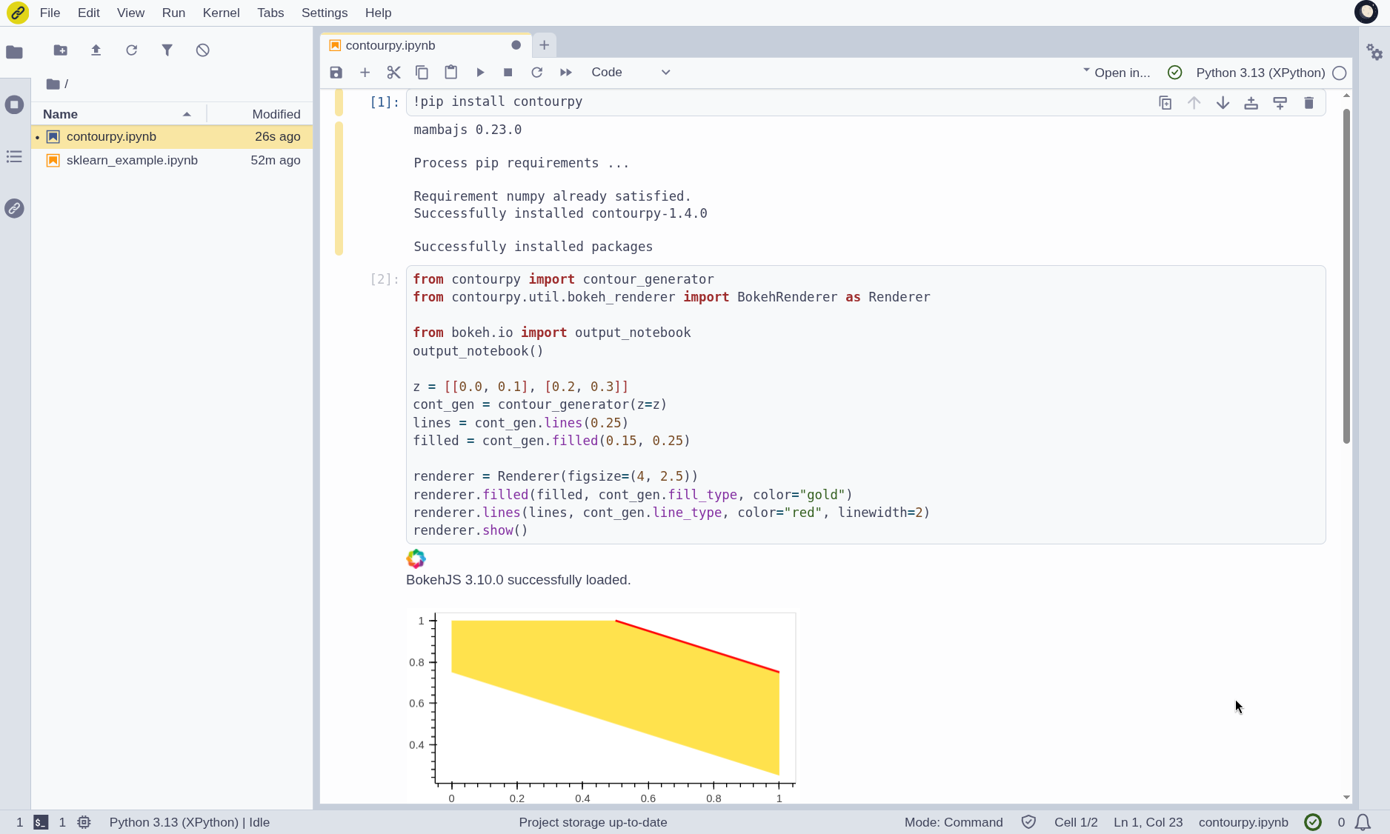This screenshot has height=834, width=1390.
Task: Sort files by Modified column
Action: point(258,114)
